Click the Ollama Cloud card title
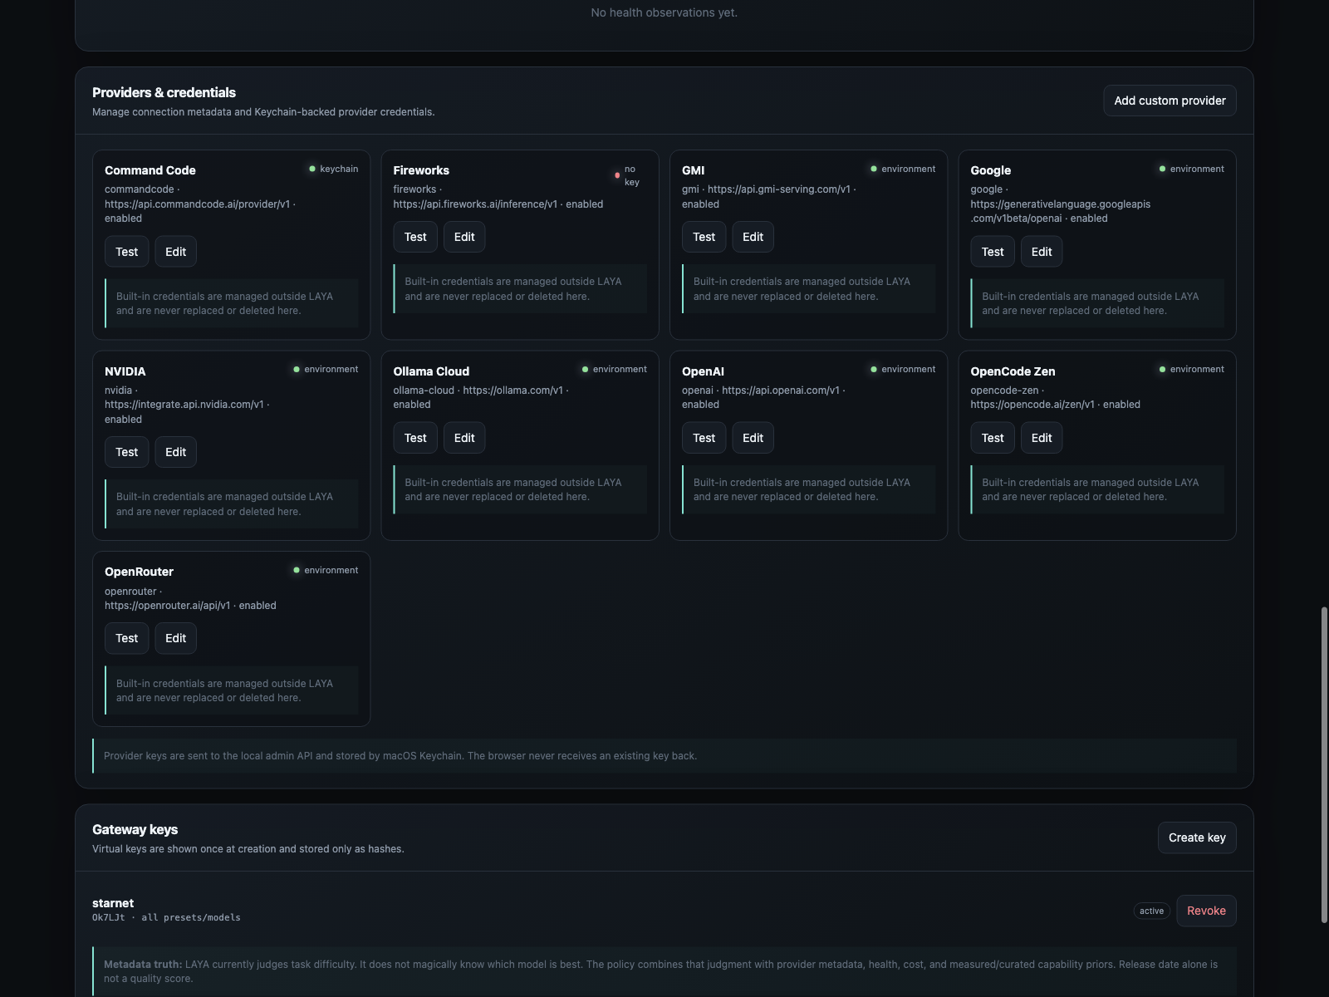Viewport: 1329px width, 997px height. 431,371
